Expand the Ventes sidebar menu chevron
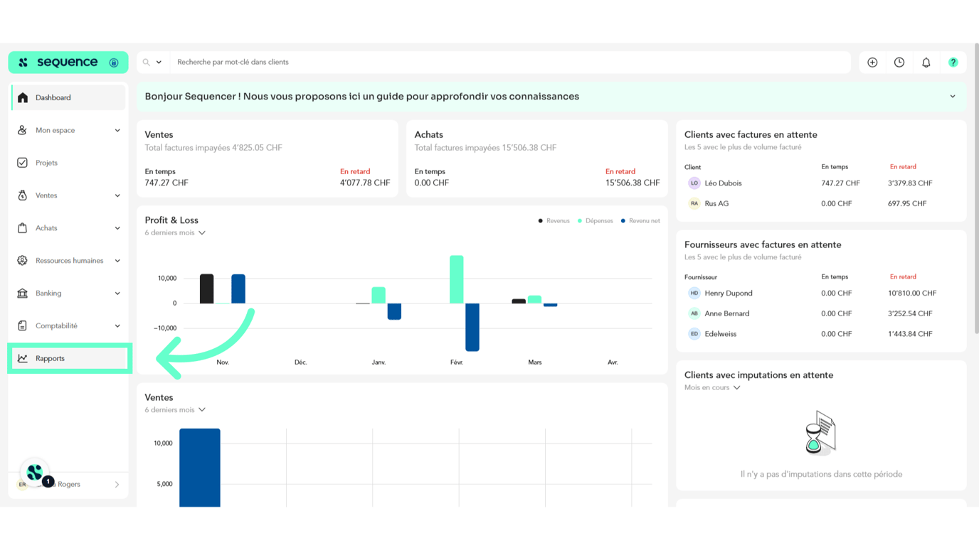 tap(117, 195)
